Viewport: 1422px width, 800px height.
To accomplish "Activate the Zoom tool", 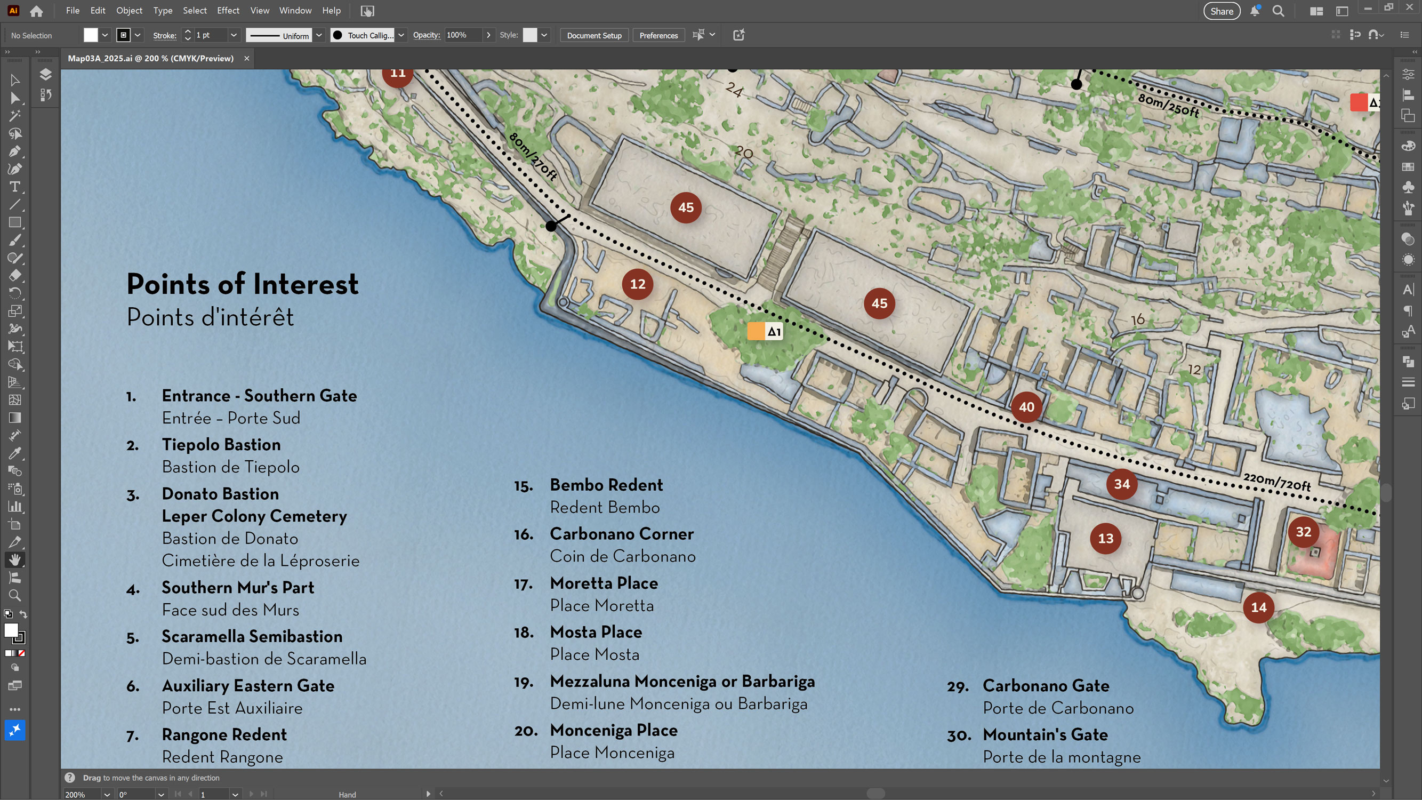I will click(x=15, y=595).
